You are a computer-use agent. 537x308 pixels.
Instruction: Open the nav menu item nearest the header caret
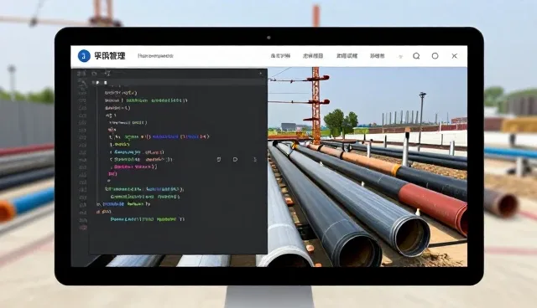pos(377,56)
